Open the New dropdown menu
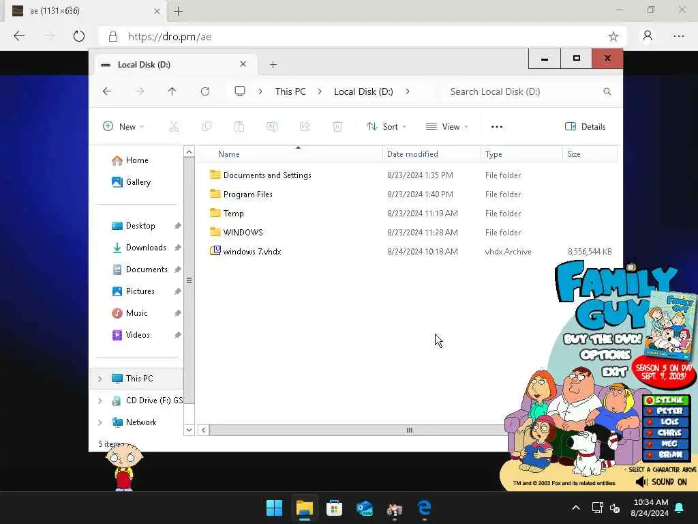This screenshot has height=524, width=698. pyautogui.click(x=123, y=126)
